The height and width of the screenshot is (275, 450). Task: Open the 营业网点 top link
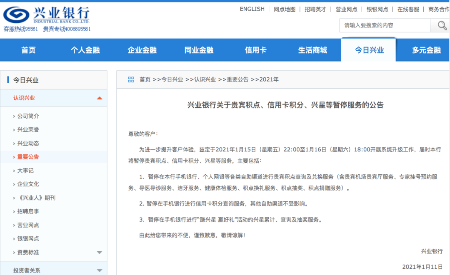[346, 9]
